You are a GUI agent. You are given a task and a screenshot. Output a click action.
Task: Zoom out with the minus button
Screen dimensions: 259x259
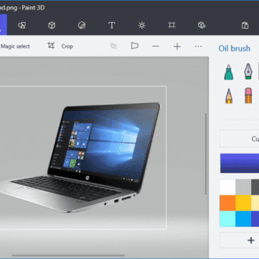[155, 47]
